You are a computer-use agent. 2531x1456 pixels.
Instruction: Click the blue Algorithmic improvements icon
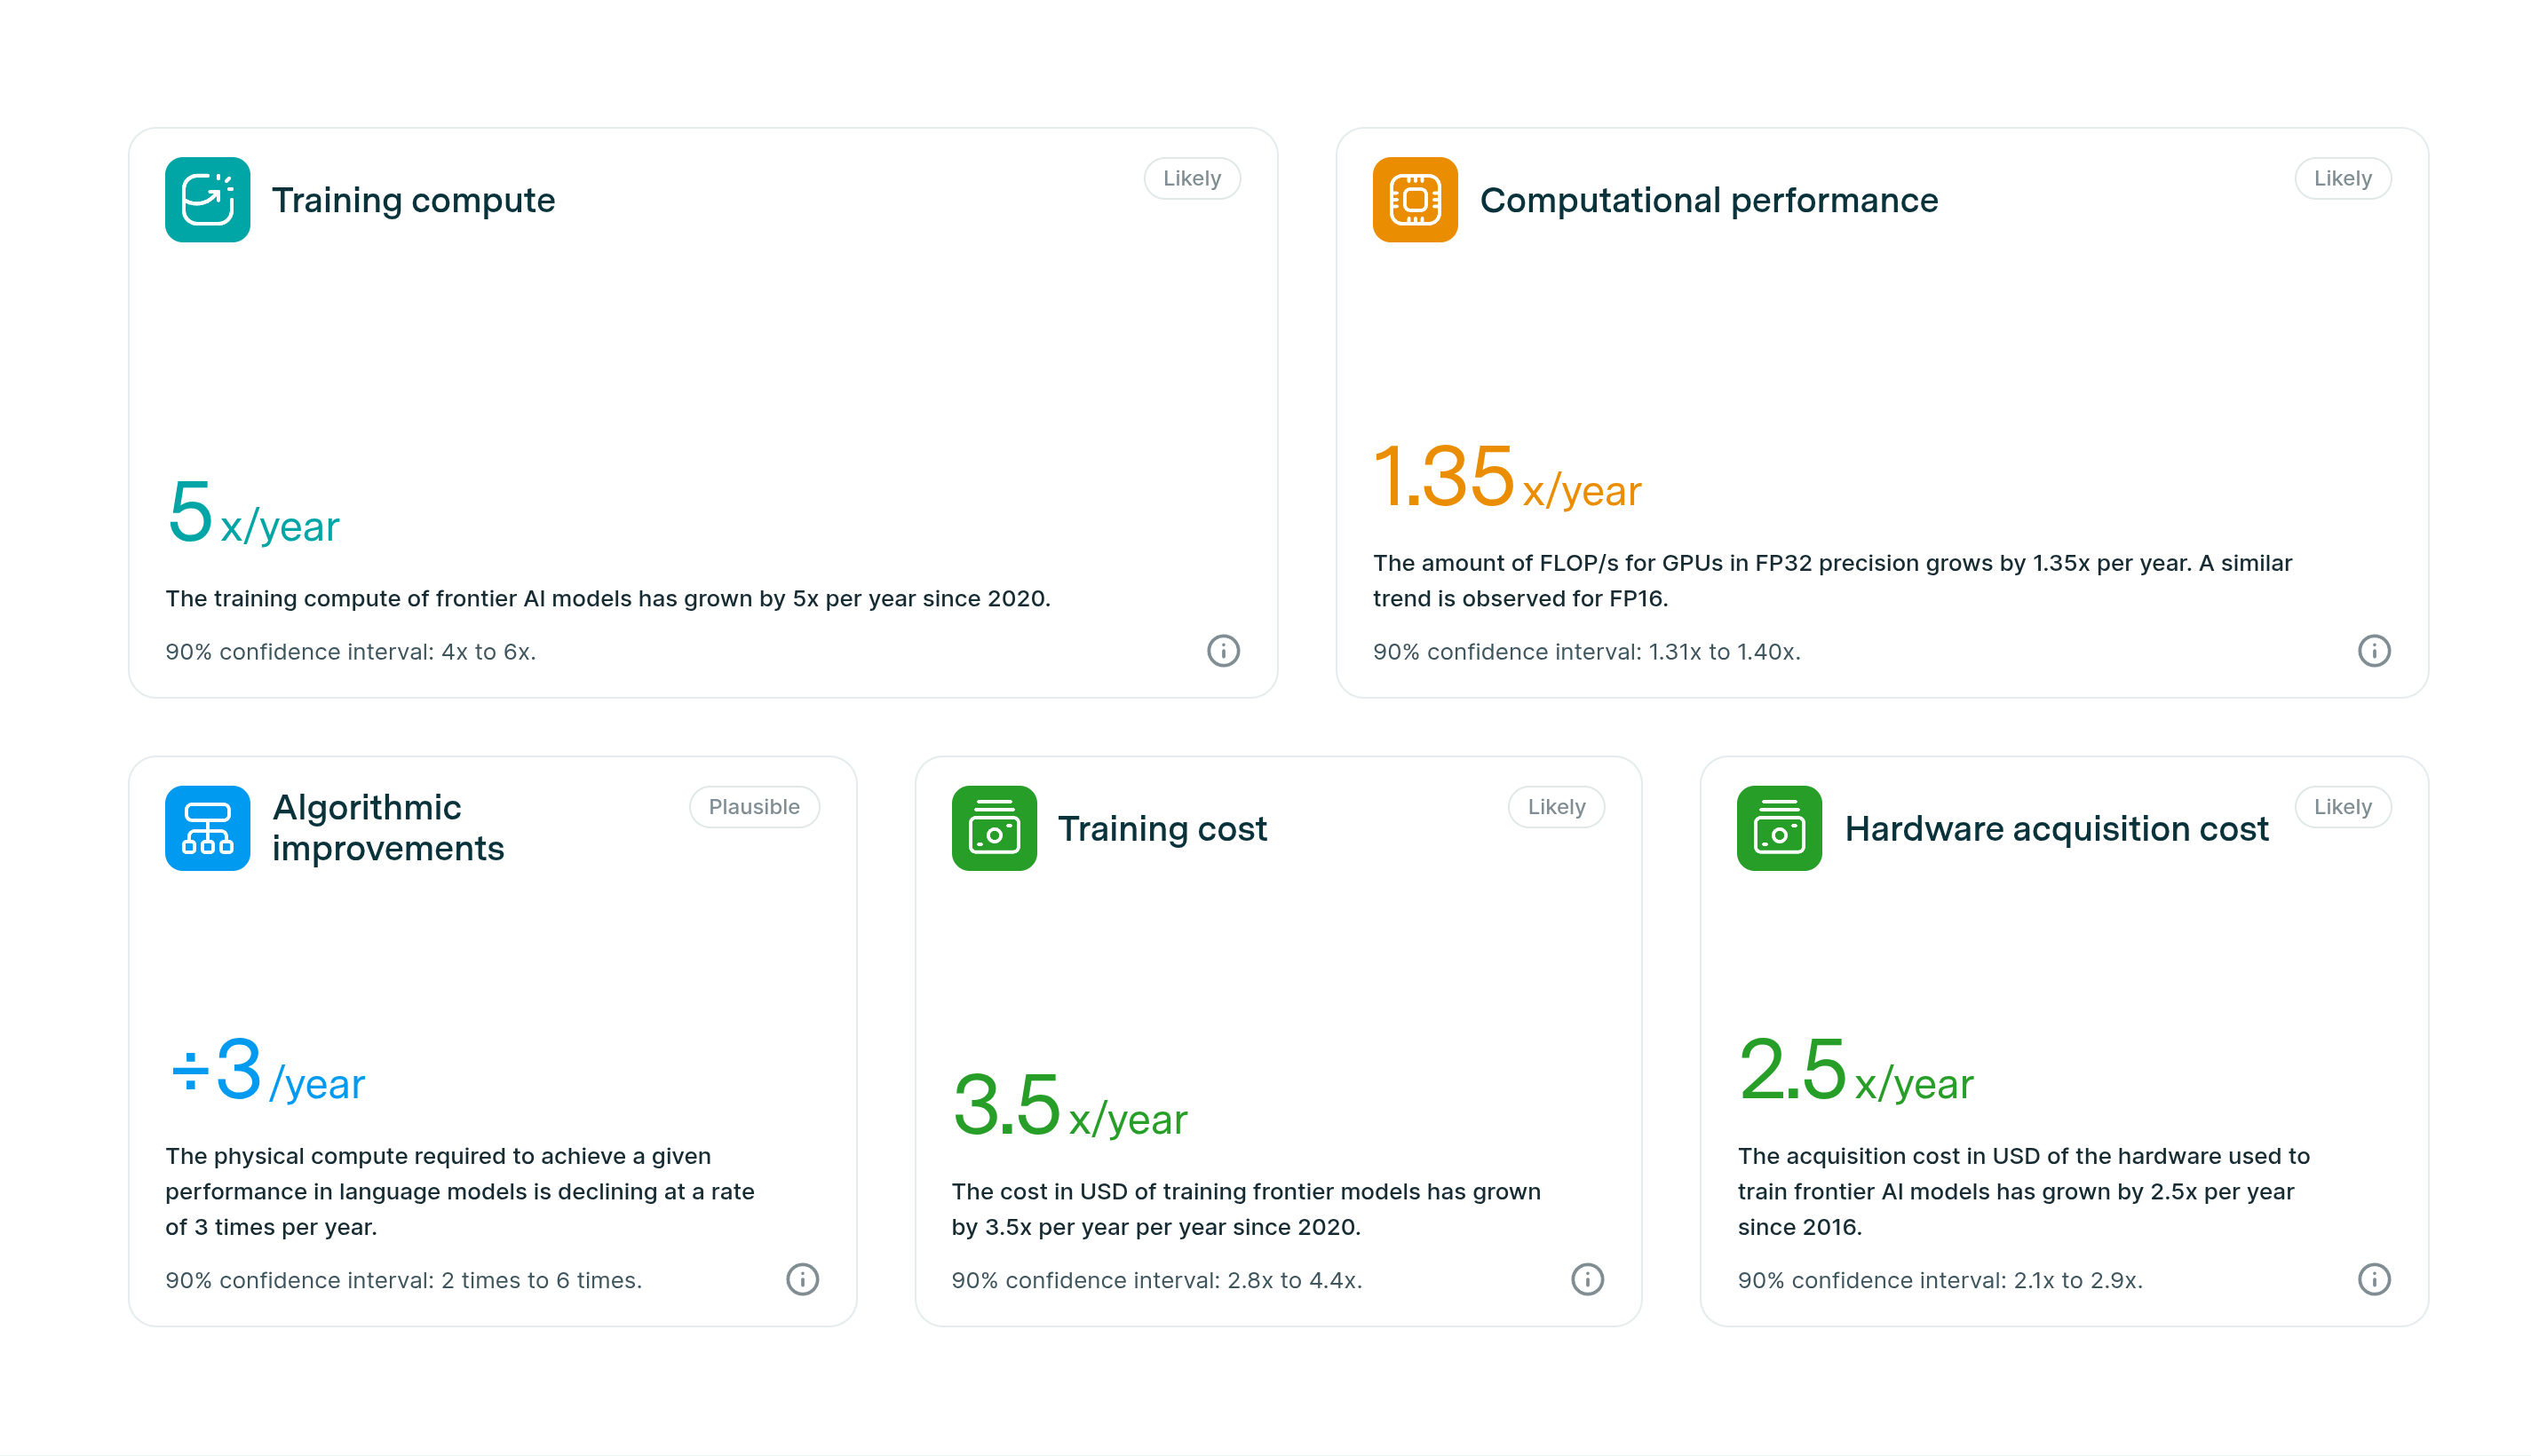[207, 828]
